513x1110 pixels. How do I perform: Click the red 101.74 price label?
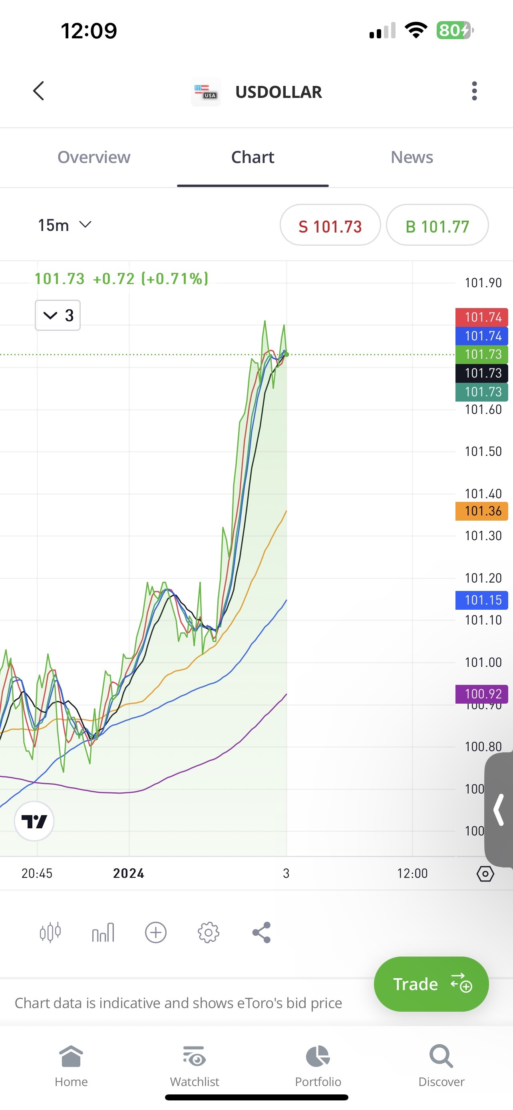pos(481,318)
